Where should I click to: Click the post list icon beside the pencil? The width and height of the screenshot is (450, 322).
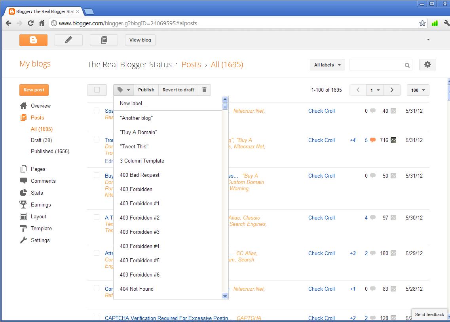tap(103, 40)
